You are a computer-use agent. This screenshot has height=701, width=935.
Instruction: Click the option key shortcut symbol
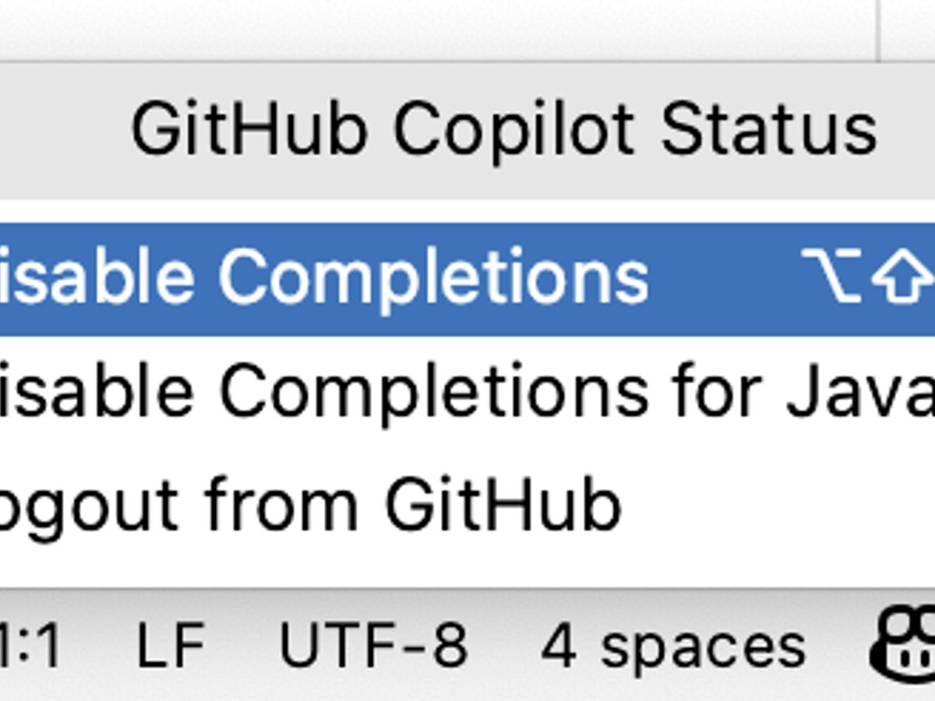(x=832, y=275)
